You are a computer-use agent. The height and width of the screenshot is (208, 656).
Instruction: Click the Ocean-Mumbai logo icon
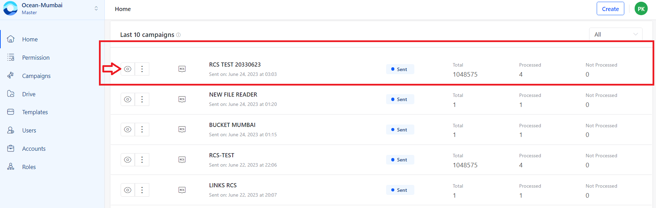(x=10, y=8)
